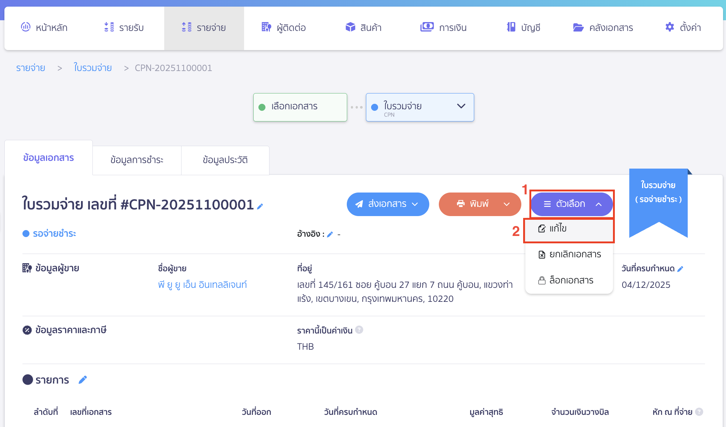Click help icon beside หัก ณ ที่จ่าย
The image size is (726, 427).
(x=699, y=412)
